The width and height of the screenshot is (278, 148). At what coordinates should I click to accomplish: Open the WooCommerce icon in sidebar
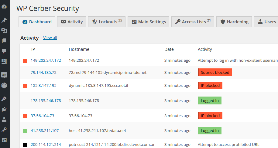click(4, 75)
